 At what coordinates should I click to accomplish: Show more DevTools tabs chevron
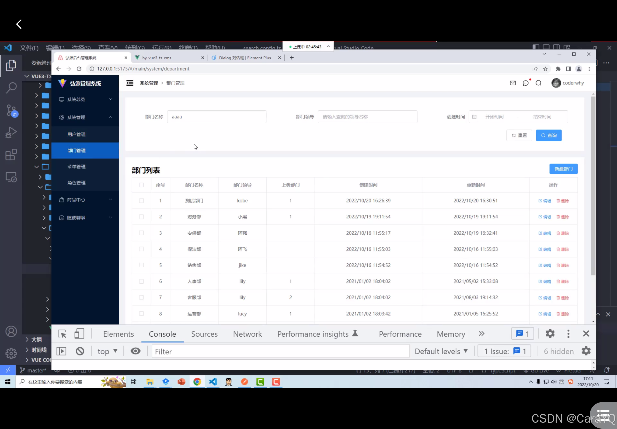coord(481,334)
